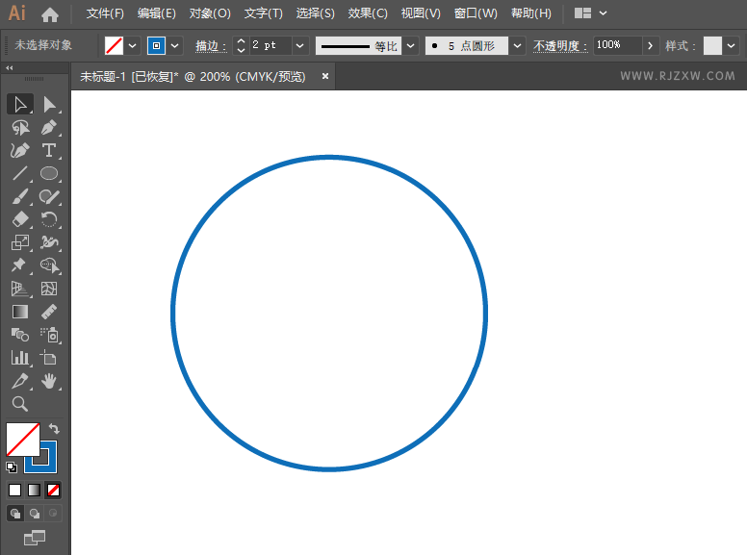Open the stroke weight dropdown

tap(299, 45)
